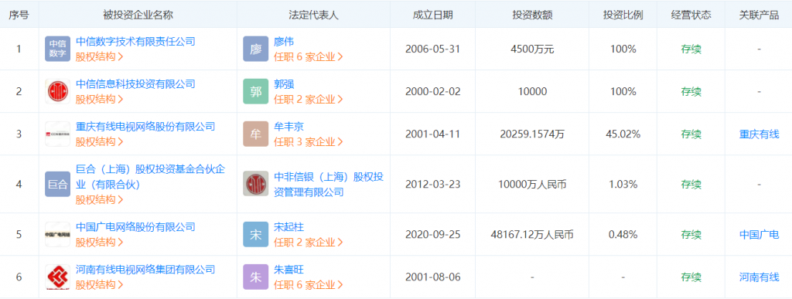This screenshot has height=299, width=792.
Task: Click the 朱 avatar icon
Action: pyautogui.click(x=255, y=277)
